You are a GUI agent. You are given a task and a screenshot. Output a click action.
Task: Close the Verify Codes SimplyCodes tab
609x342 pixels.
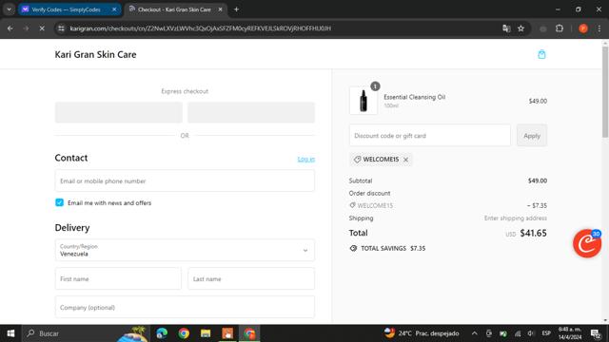pyautogui.click(x=114, y=9)
